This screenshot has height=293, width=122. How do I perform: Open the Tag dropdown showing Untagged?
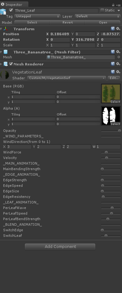point(37,16)
